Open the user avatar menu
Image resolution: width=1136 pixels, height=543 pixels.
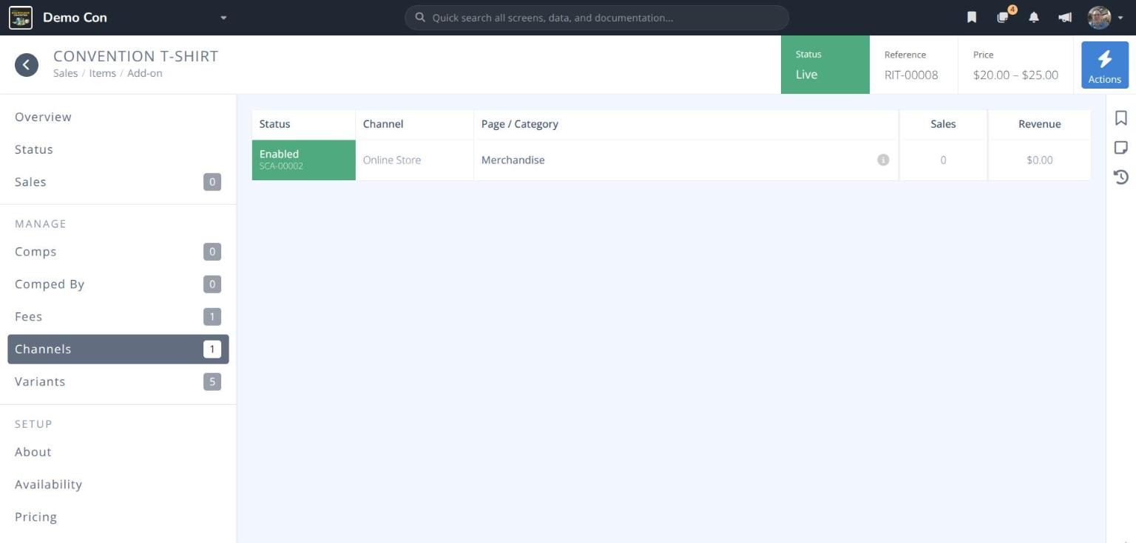pyautogui.click(x=1105, y=18)
